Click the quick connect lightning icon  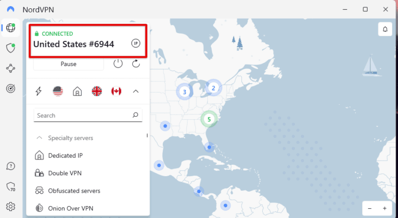pyautogui.click(x=38, y=91)
